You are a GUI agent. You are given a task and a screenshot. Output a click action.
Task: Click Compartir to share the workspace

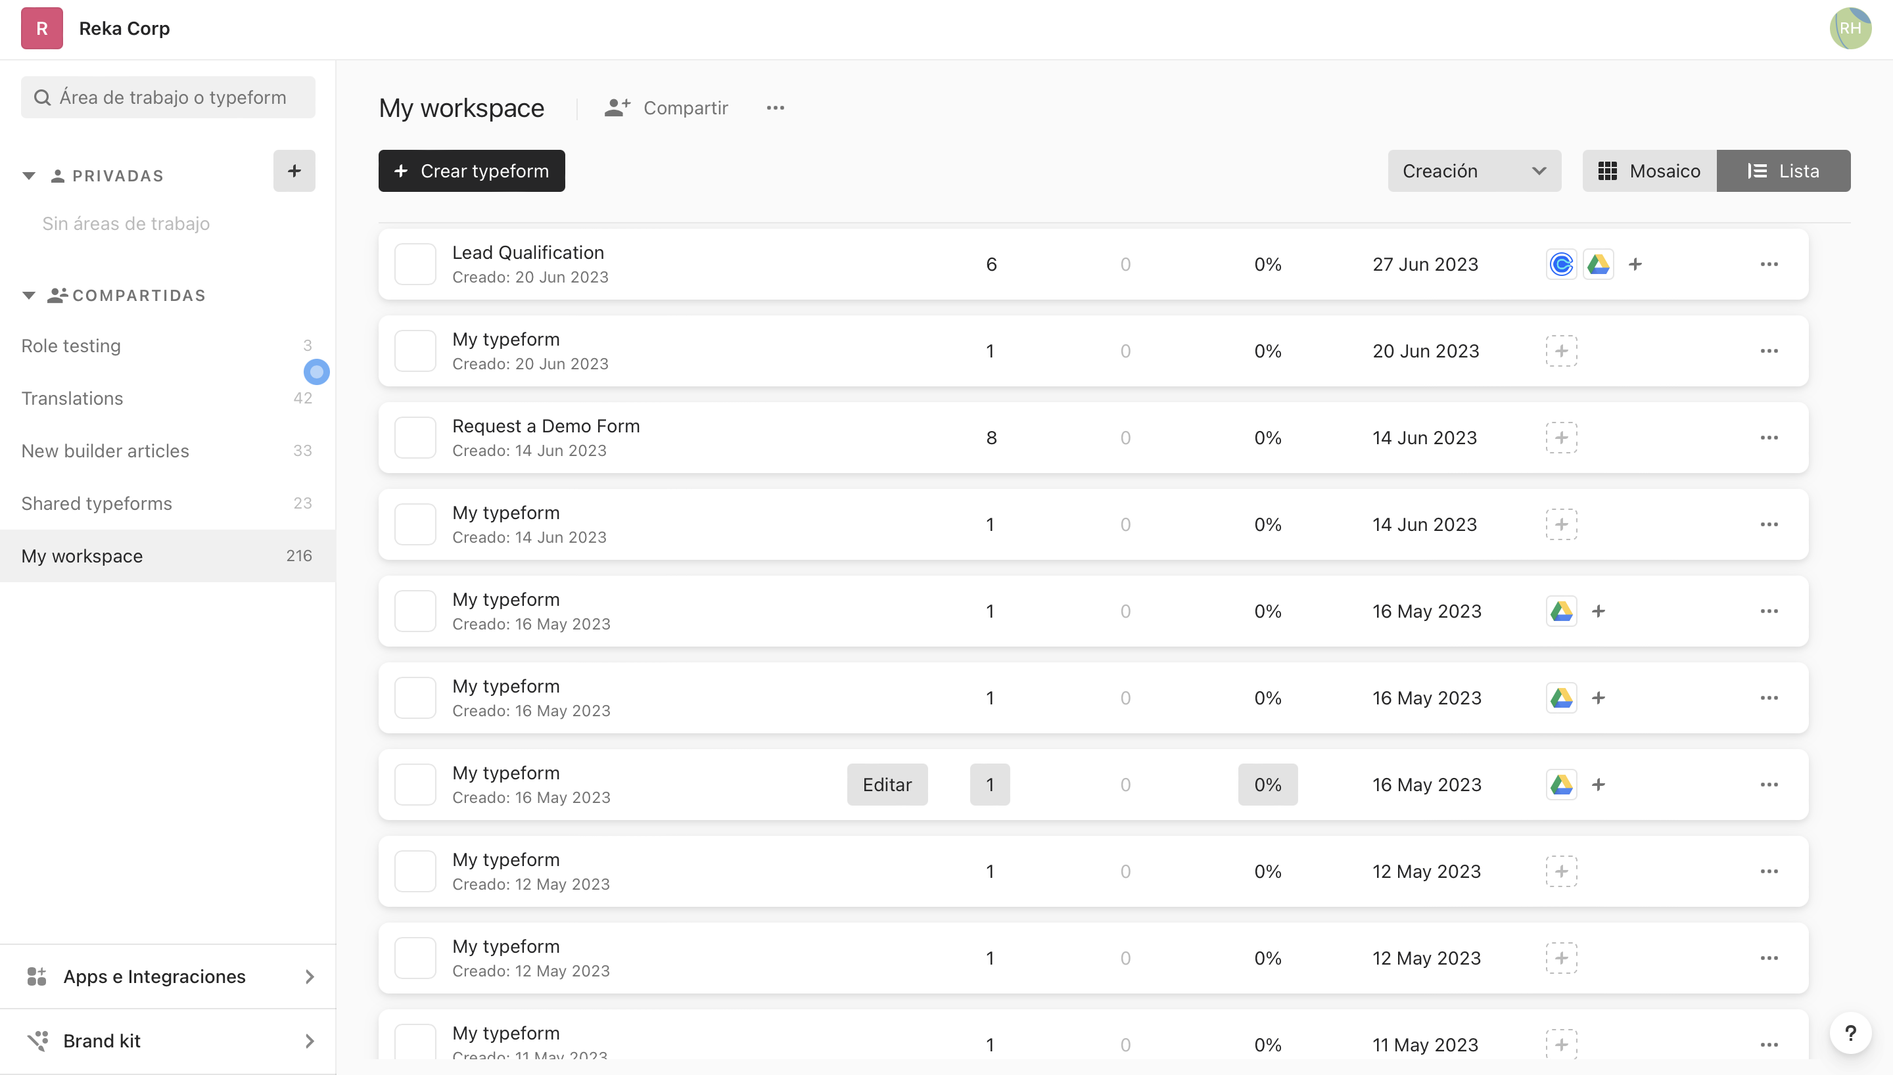click(x=666, y=108)
